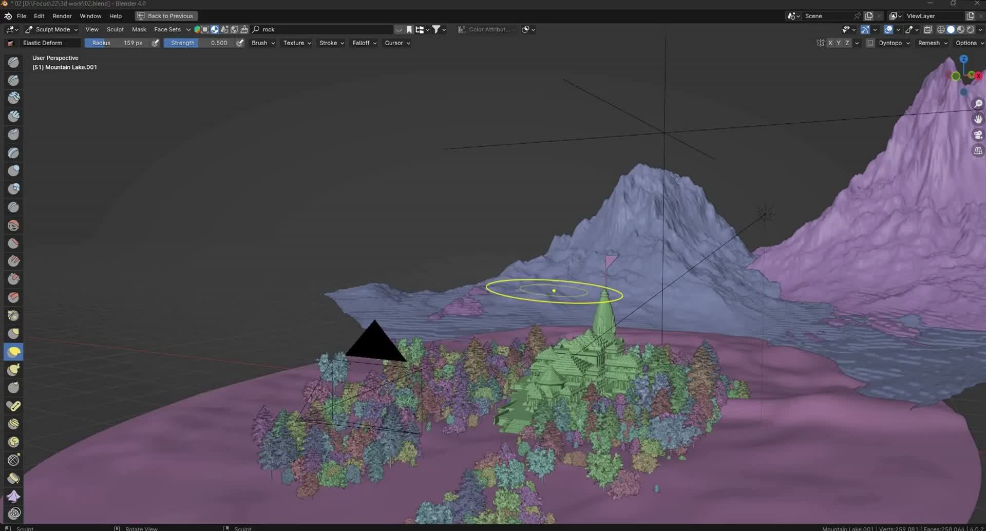Toggle Z axis symmetry
The height and width of the screenshot is (531, 986).
pos(847,43)
